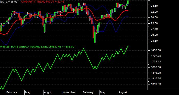Click the 26.00 price axis label
This screenshot has height=95, width=179.
point(154,35)
